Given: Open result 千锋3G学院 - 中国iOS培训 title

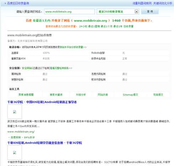Looking at the screenshot, I should coord(42,102).
